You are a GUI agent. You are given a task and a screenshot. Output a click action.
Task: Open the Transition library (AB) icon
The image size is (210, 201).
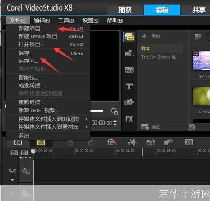tap(129, 70)
